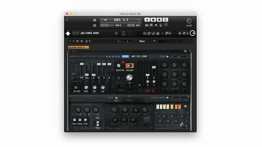Click the SIGN time signature button
262x147 pixels.
click(x=131, y=25)
